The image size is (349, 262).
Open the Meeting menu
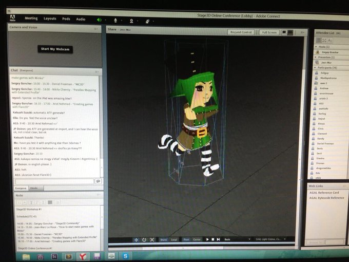point(31,18)
